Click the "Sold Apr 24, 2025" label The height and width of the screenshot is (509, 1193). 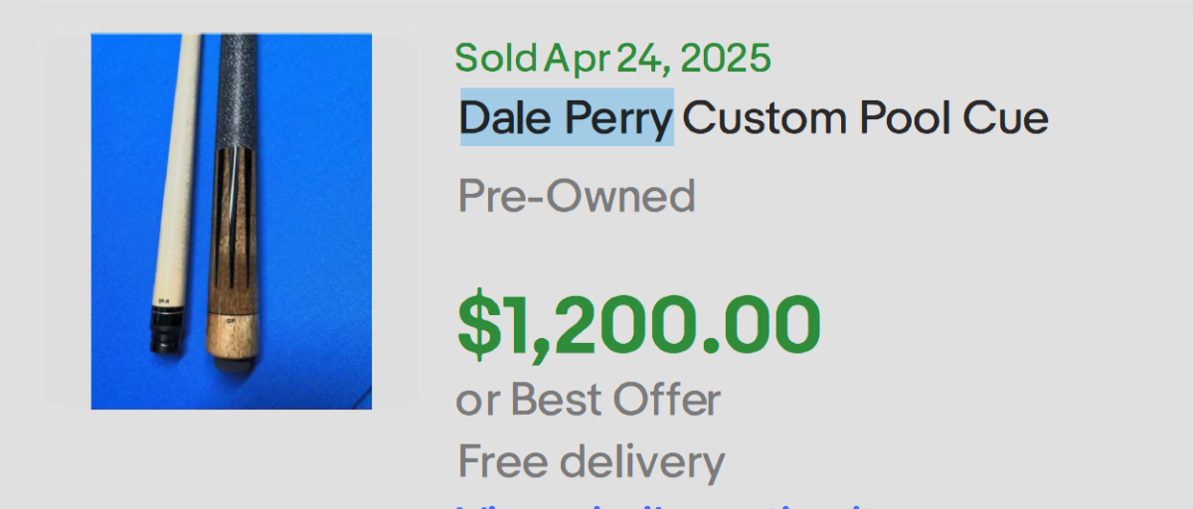pos(612,59)
